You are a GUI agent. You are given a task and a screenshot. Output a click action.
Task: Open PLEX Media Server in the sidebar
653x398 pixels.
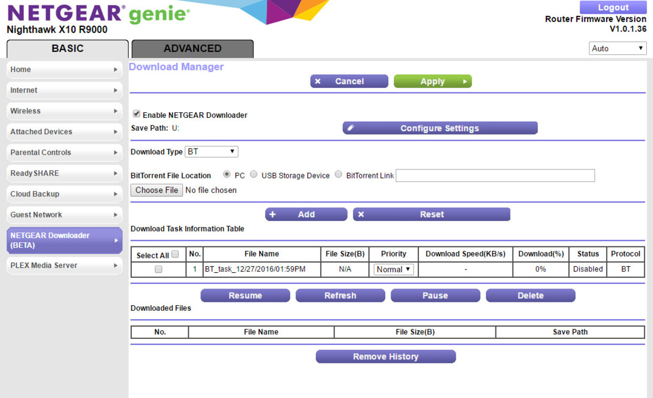[x=65, y=266]
